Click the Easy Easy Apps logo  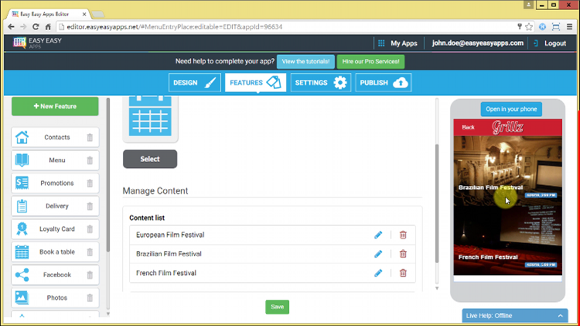coord(37,43)
